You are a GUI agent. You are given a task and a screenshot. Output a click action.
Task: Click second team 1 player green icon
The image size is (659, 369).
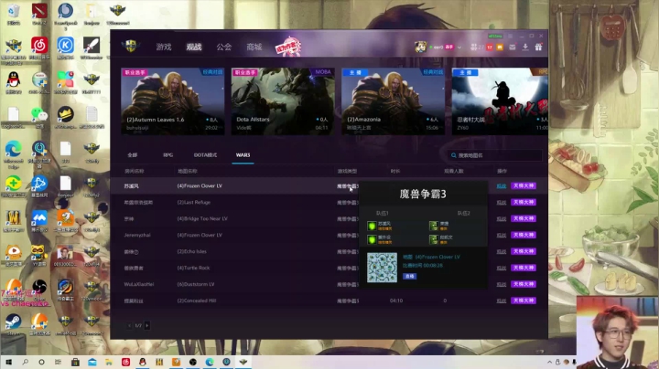click(x=372, y=240)
